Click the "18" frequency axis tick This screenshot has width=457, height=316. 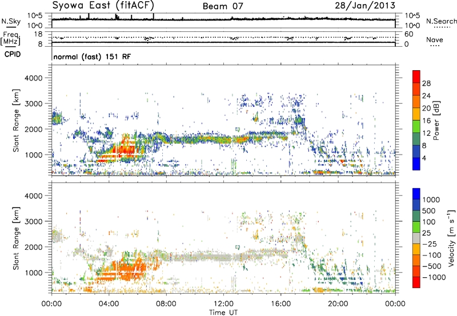38,34
